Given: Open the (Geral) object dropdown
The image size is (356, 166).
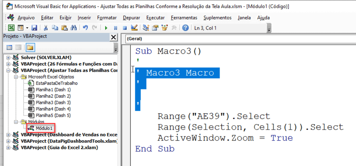Looking at the screenshot, I should (237, 39).
